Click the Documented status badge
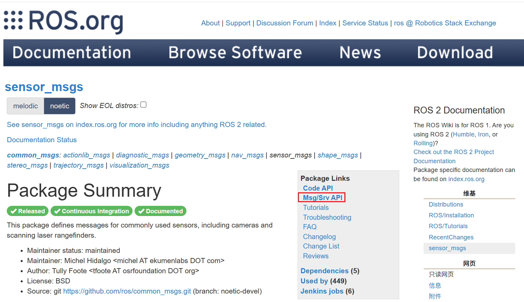524x302 pixels. coord(160,211)
